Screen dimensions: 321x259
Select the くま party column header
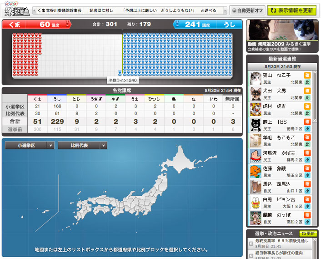(x=37, y=99)
